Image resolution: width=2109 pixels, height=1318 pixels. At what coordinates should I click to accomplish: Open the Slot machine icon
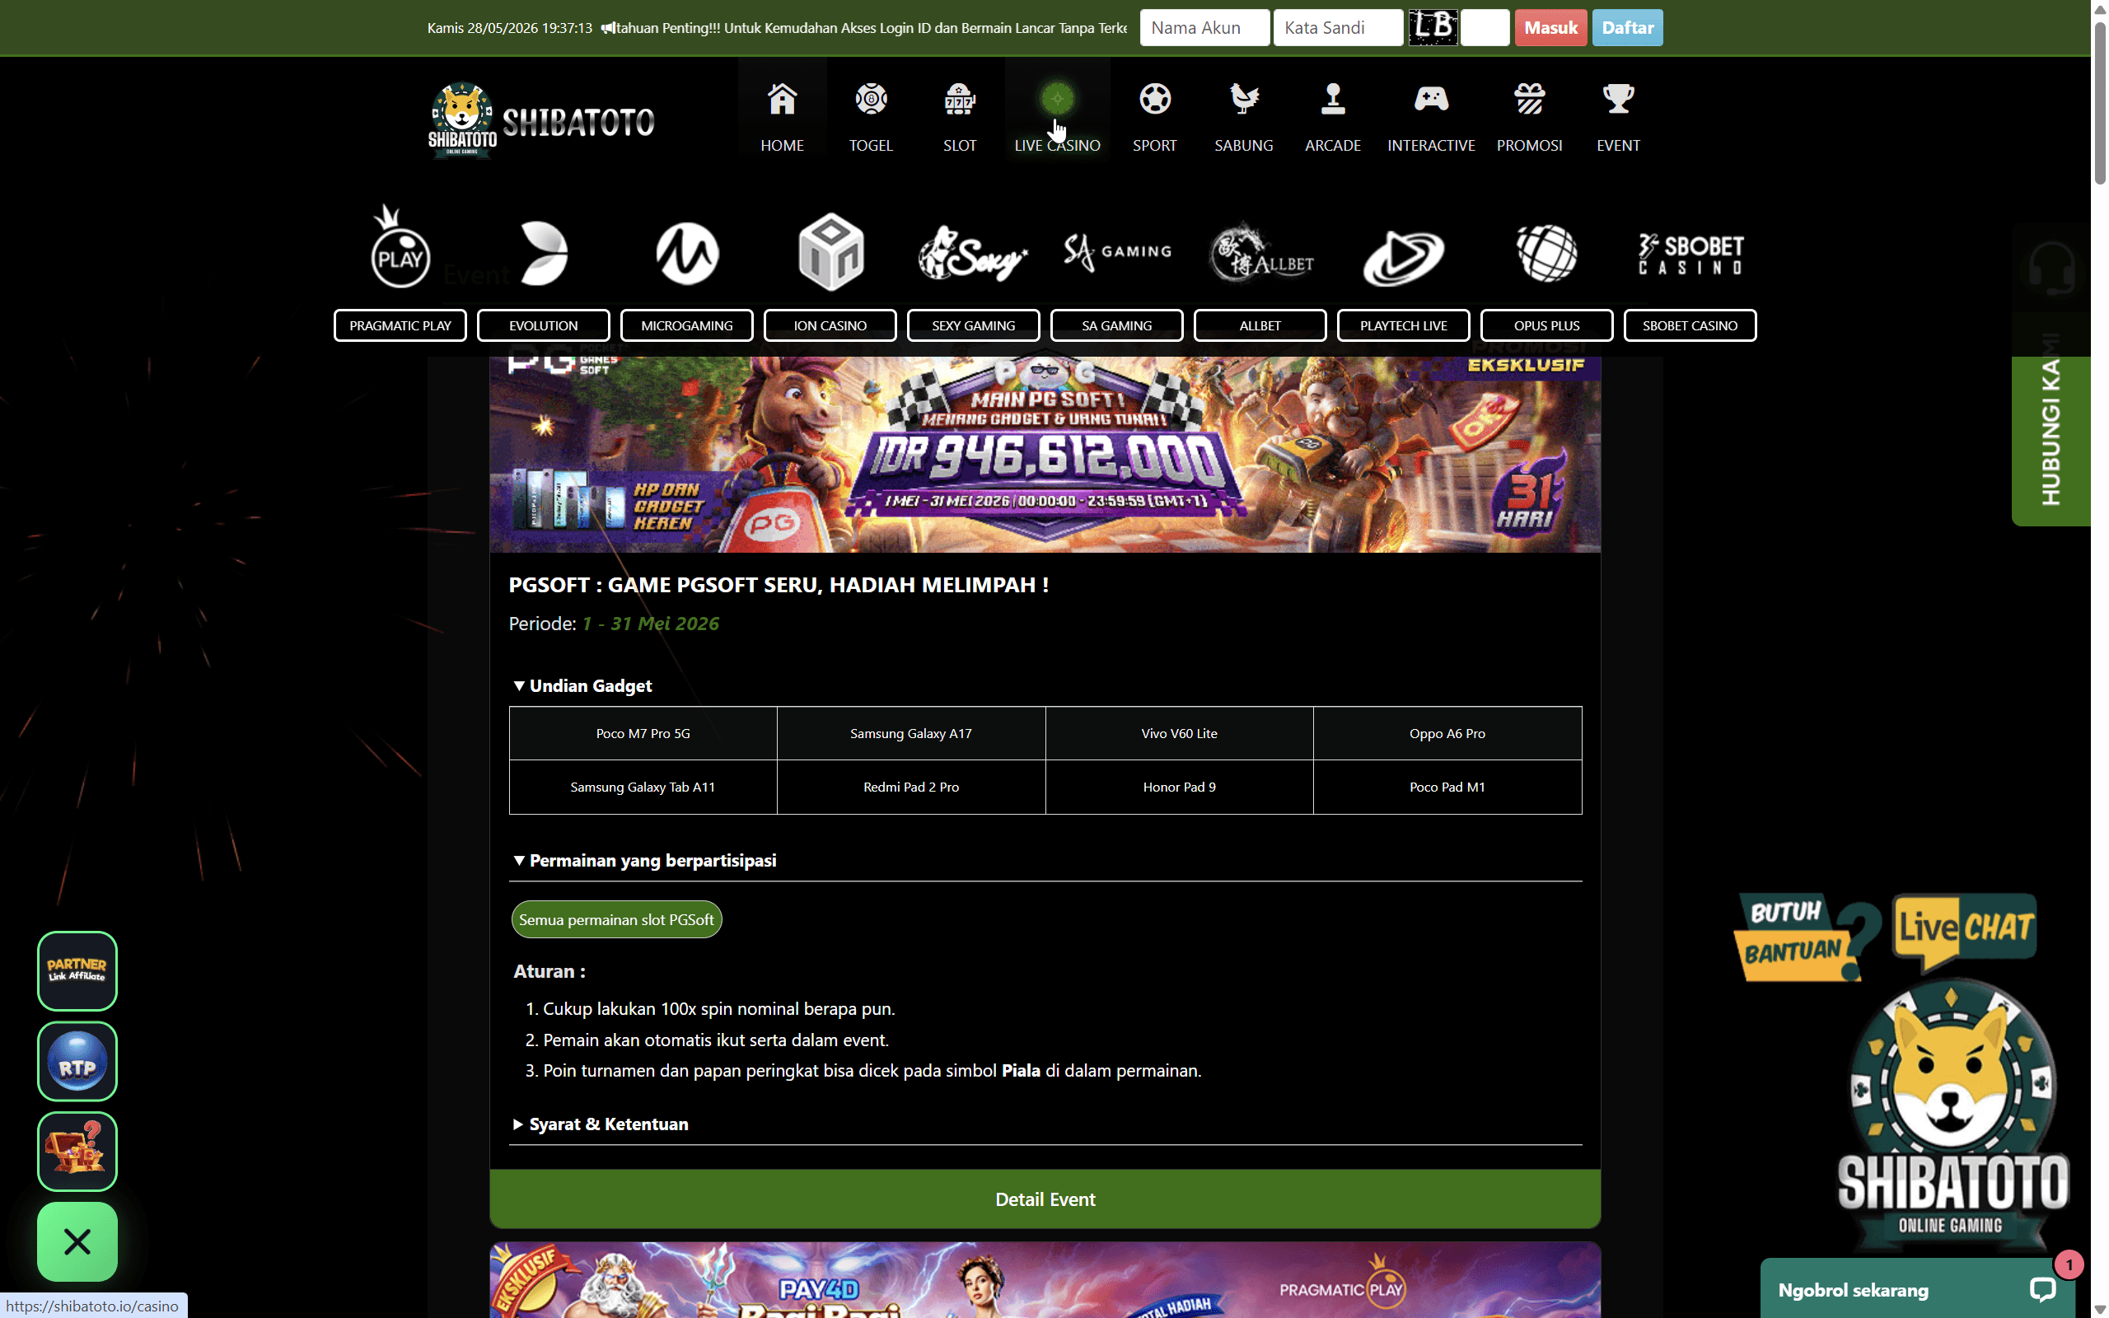(x=960, y=99)
